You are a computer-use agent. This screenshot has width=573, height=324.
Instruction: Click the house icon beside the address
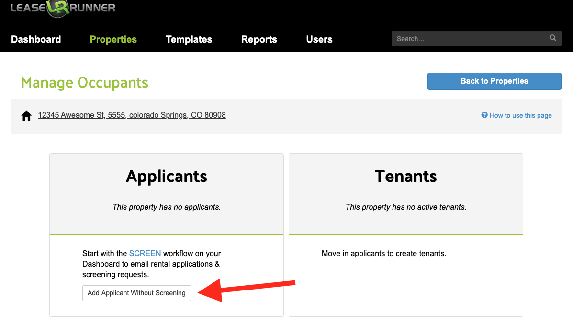[x=27, y=116]
